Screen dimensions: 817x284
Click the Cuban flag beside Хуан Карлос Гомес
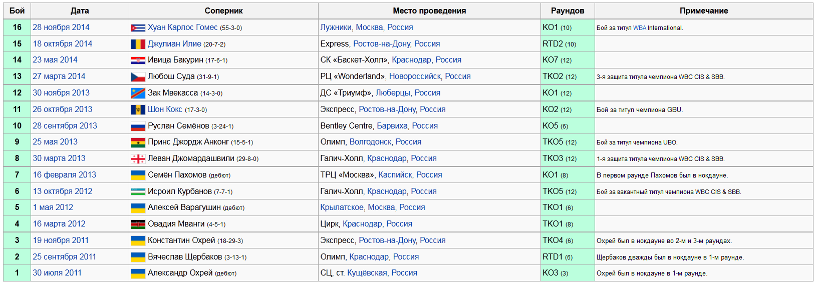click(138, 28)
